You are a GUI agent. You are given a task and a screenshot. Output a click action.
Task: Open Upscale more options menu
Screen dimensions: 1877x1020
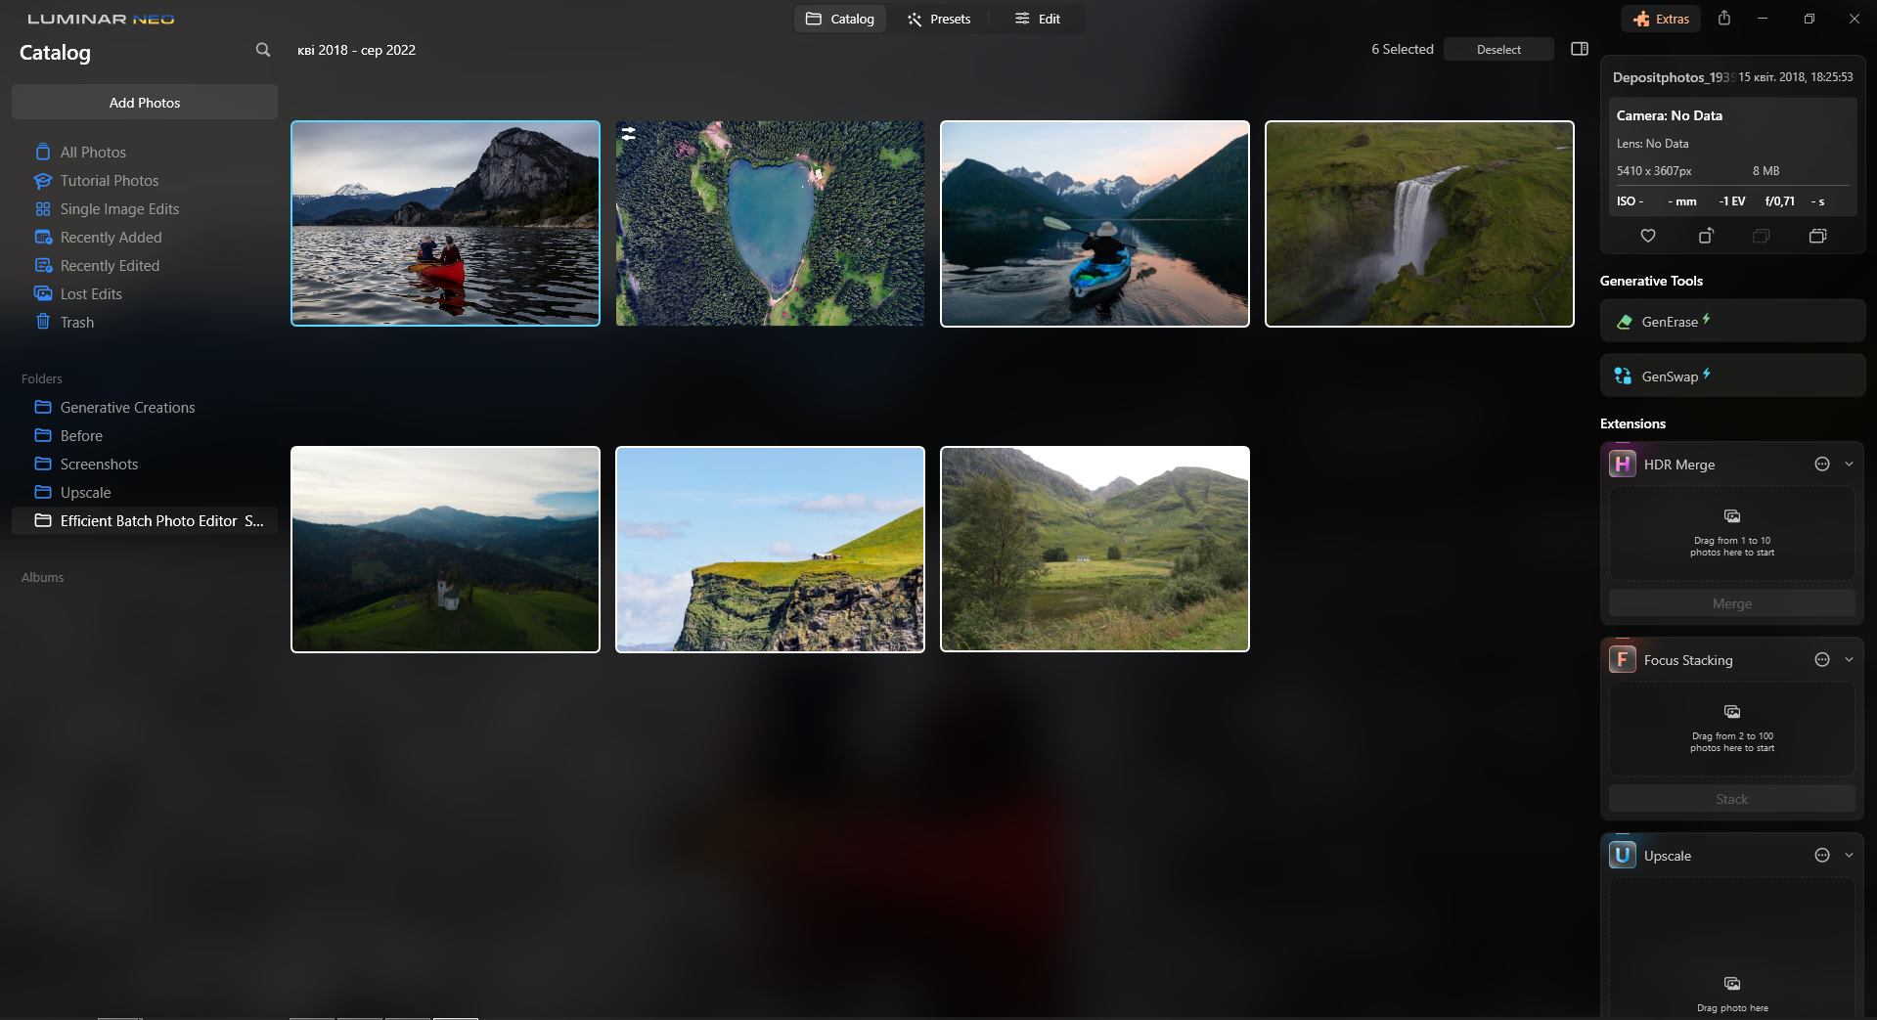[1822, 856]
